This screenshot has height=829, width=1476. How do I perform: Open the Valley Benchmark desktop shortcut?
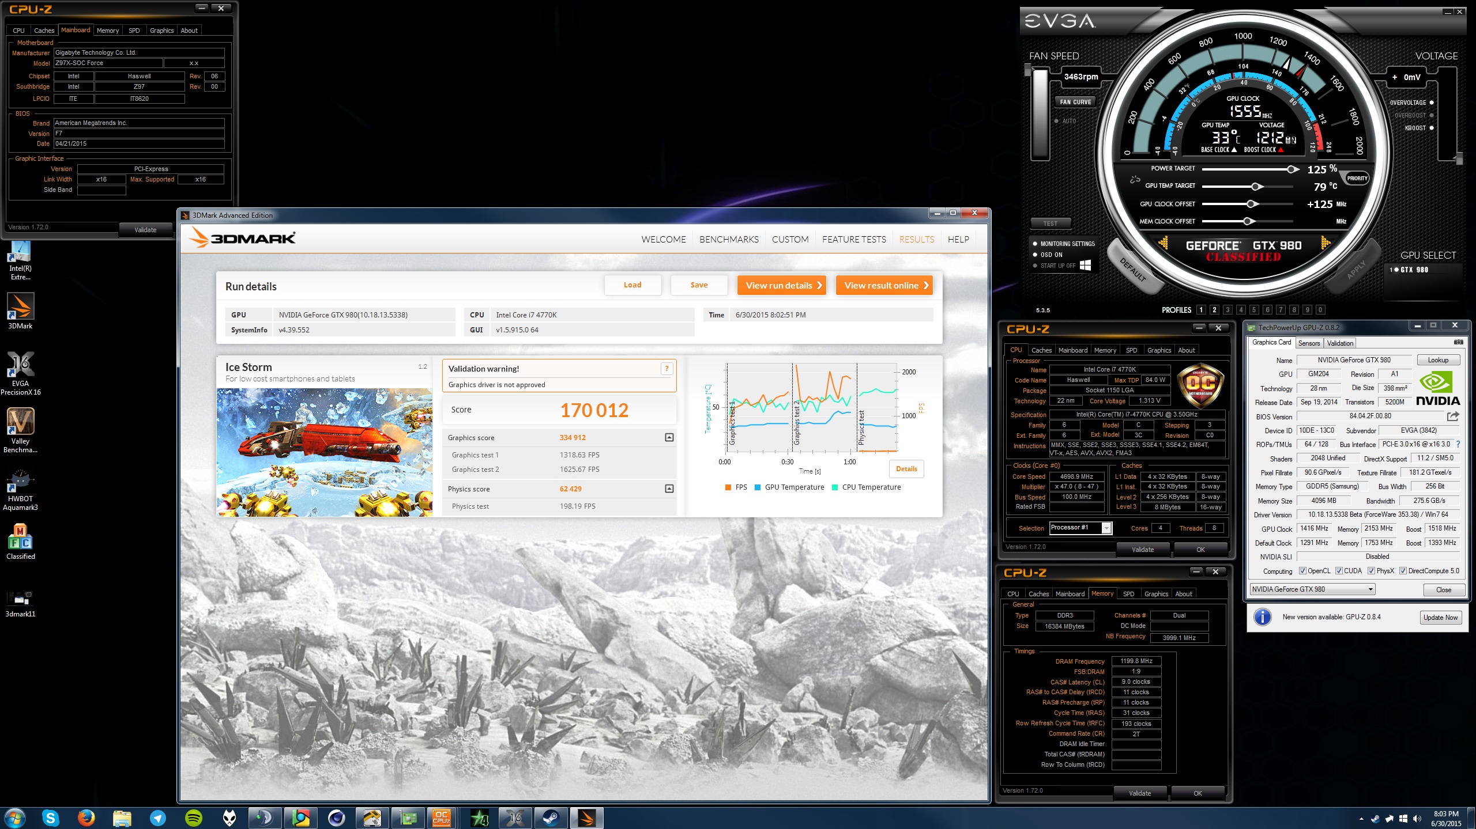click(x=21, y=431)
